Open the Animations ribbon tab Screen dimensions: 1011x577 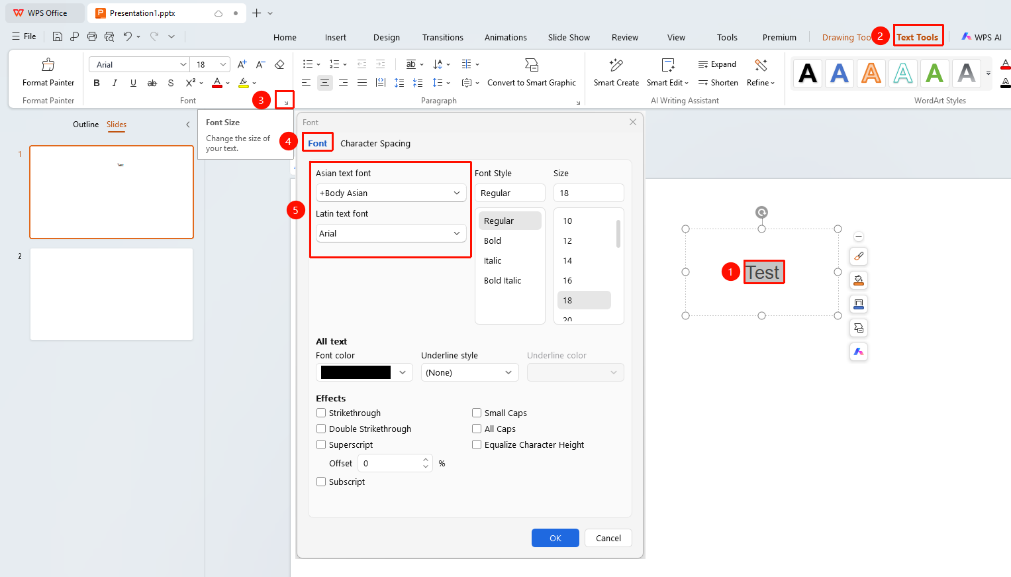[x=505, y=37]
